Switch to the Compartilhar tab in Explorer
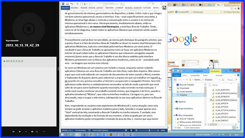 tap(195, 76)
